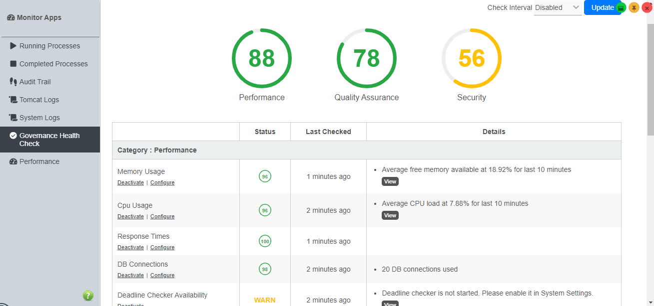Click the green maximize panel icon
Image resolution: width=654 pixels, height=306 pixels.
click(x=621, y=8)
